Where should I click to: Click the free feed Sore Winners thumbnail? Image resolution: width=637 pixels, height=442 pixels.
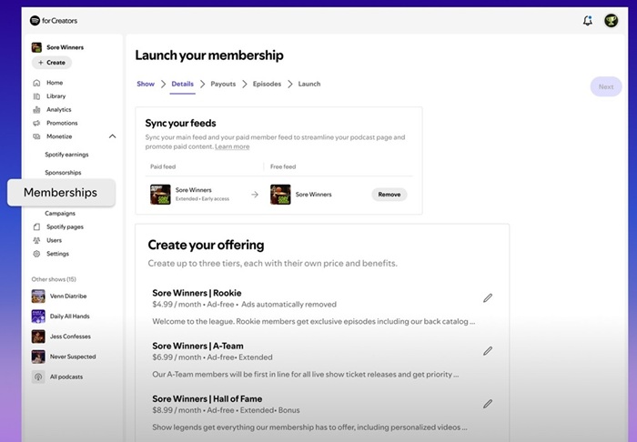click(x=280, y=195)
